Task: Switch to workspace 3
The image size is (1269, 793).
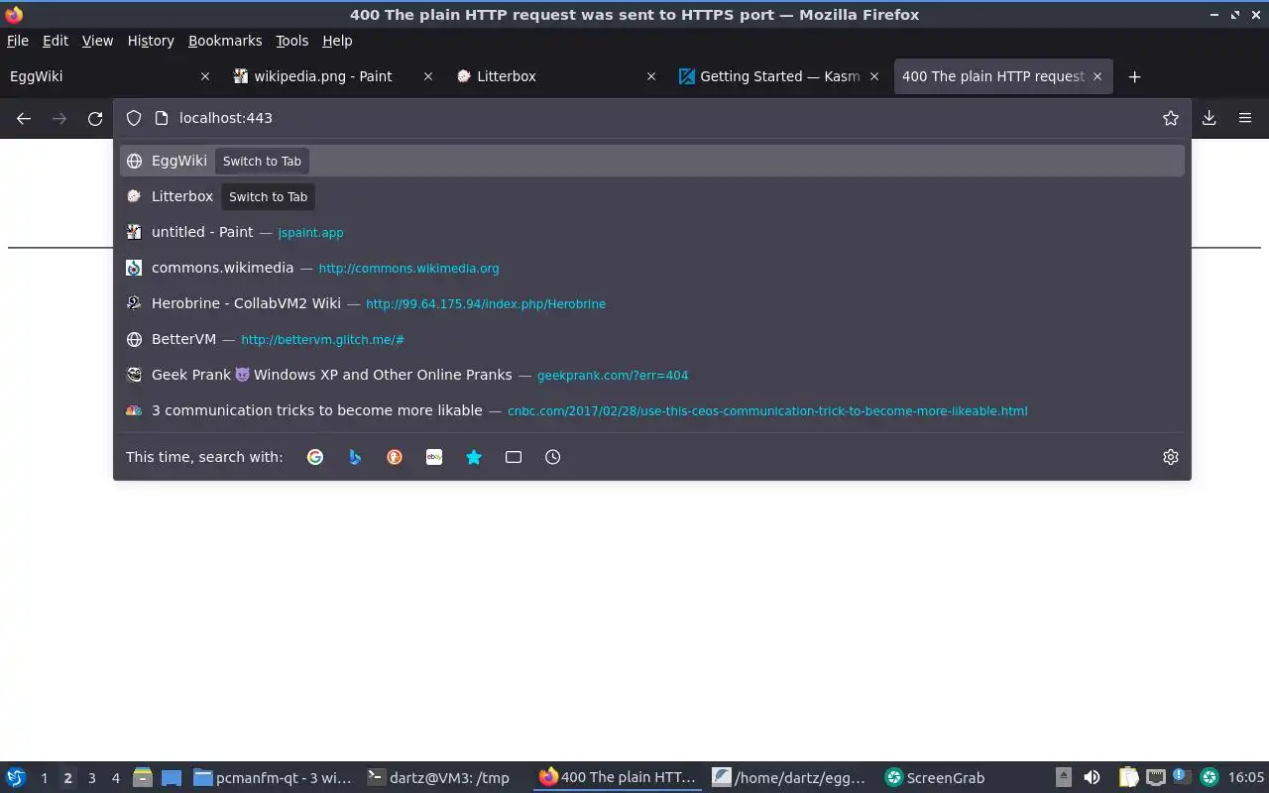Action: point(91,778)
